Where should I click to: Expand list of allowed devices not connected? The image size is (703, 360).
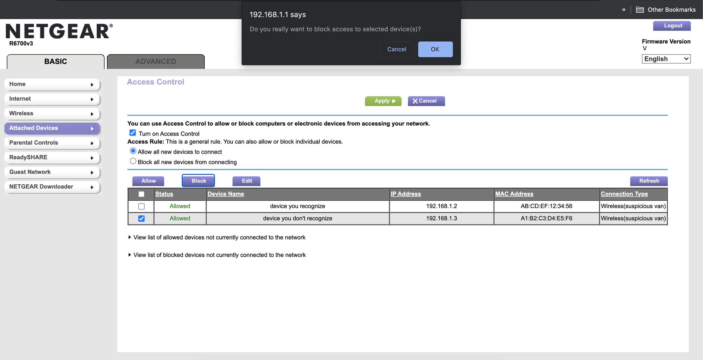(217, 237)
